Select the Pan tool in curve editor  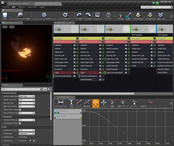point(96,103)
